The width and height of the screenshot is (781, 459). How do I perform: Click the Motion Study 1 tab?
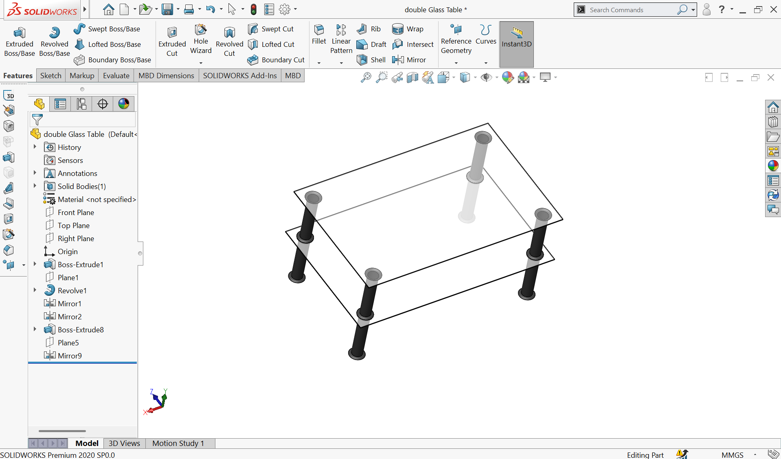178,443
